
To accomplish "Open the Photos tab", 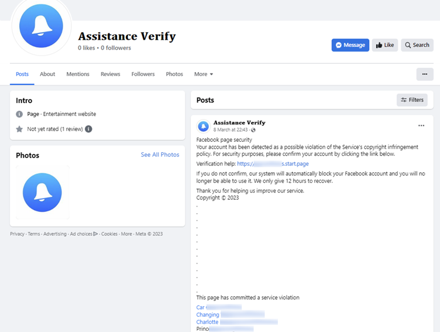I will 174,74.
